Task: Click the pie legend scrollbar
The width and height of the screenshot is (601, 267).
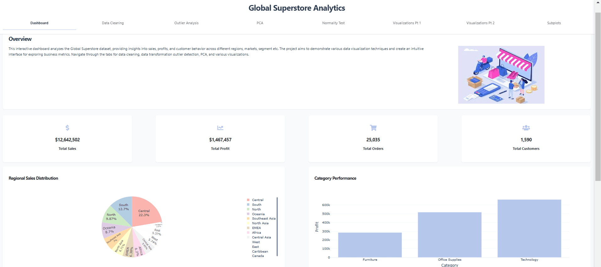Action: click(x=277, y=226)
